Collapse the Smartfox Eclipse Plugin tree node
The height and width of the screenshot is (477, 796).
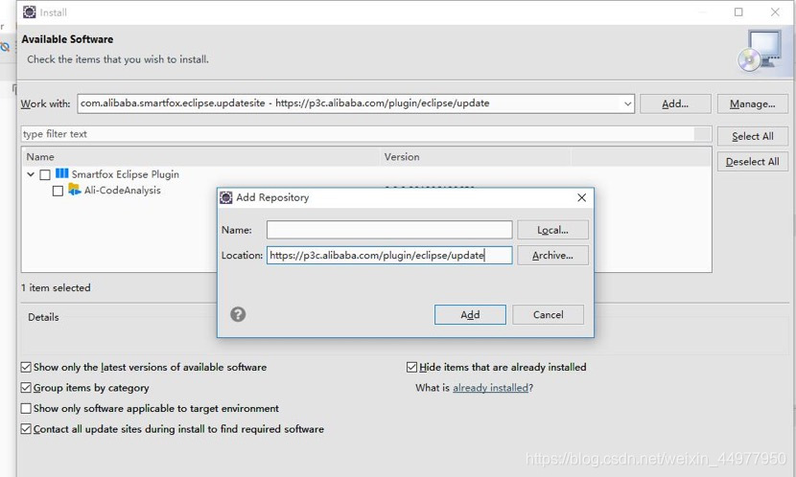pyautogui.click(x=31, y=174)
